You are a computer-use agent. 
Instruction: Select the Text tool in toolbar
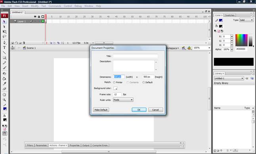(x=4, y=48)
